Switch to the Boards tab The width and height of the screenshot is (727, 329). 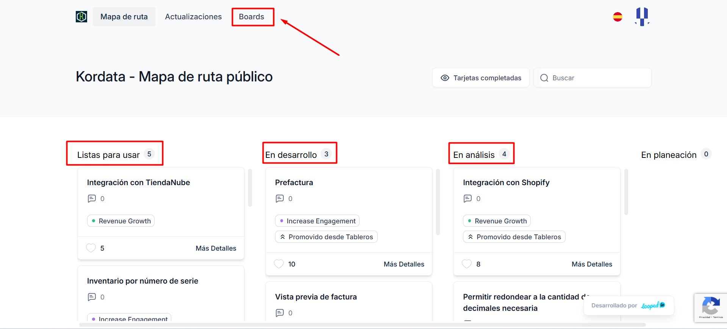(252, 17)
